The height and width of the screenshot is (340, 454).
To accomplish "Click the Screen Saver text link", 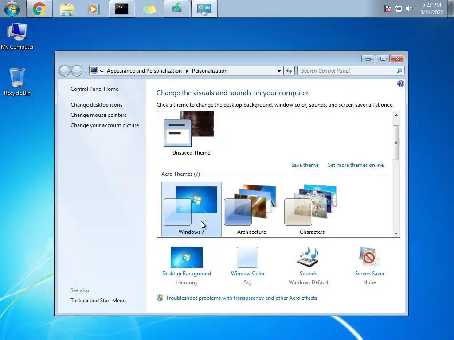I will coord(370,274).
